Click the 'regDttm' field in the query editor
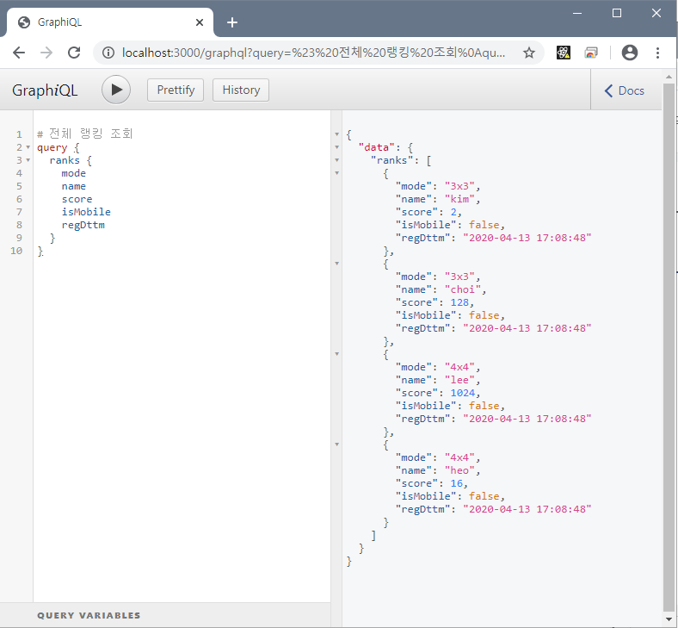This screenshot has height=628, width=678. click(83, 225)
